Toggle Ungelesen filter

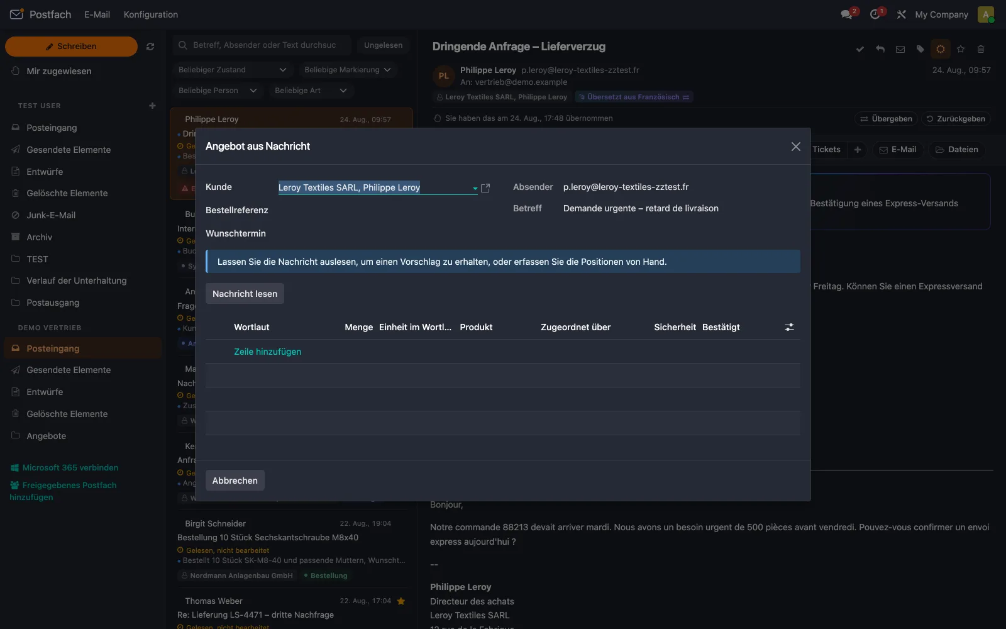click(383, 45)
